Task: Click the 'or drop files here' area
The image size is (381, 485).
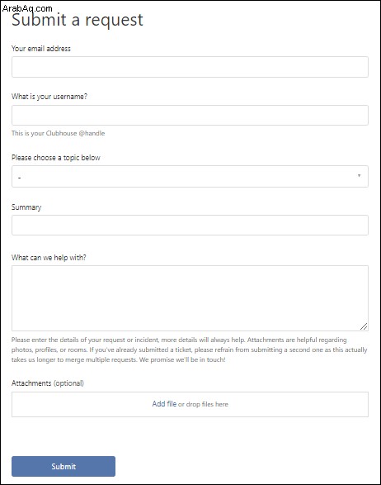Action: click(203, 404)
